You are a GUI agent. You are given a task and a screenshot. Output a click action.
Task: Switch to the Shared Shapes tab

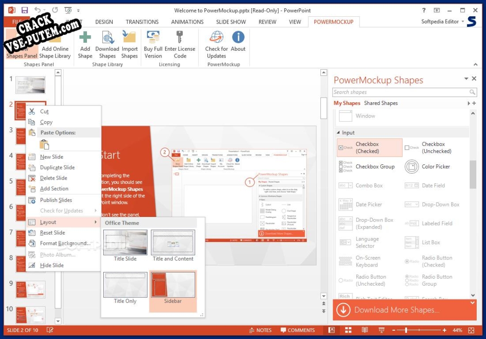[x=380, y=103]
